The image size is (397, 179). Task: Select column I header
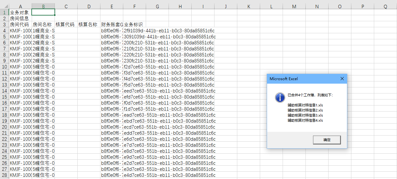tap(203, 6)
